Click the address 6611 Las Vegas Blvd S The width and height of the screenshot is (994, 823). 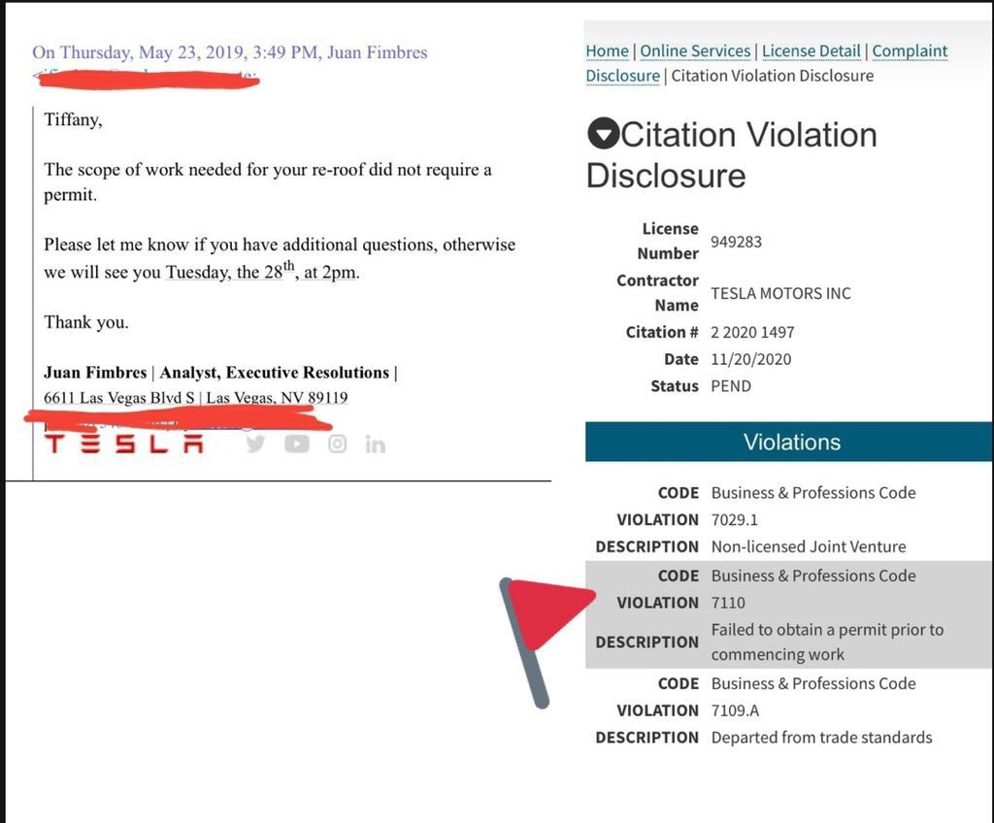point(118,398)
